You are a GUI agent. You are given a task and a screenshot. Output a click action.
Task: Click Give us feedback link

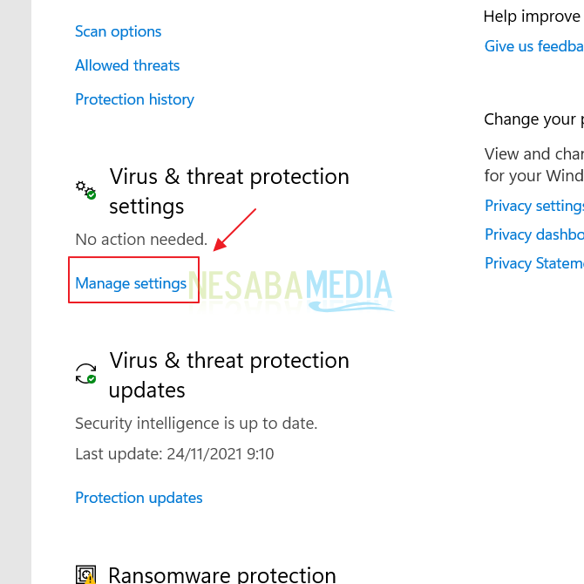[x=533, y=46]
